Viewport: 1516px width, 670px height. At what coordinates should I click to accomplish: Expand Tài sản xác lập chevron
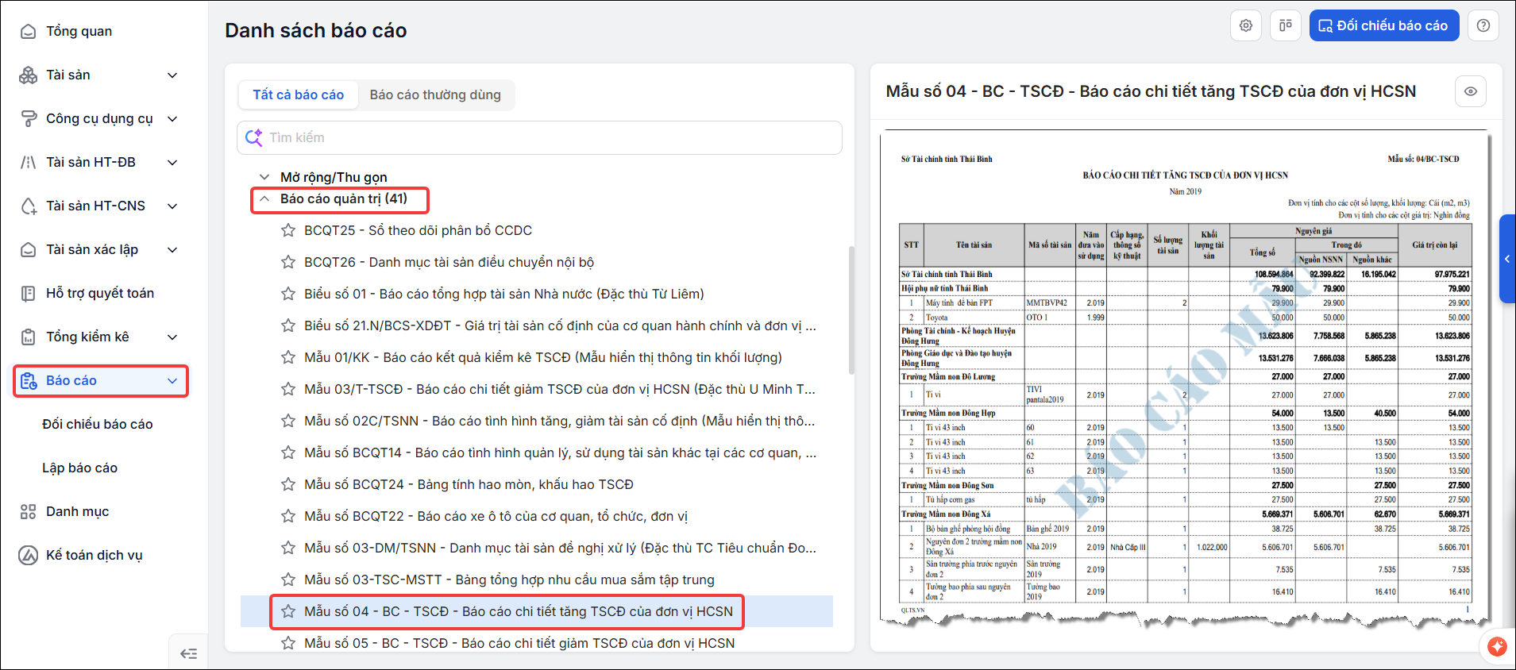click(x=172, y=250)
